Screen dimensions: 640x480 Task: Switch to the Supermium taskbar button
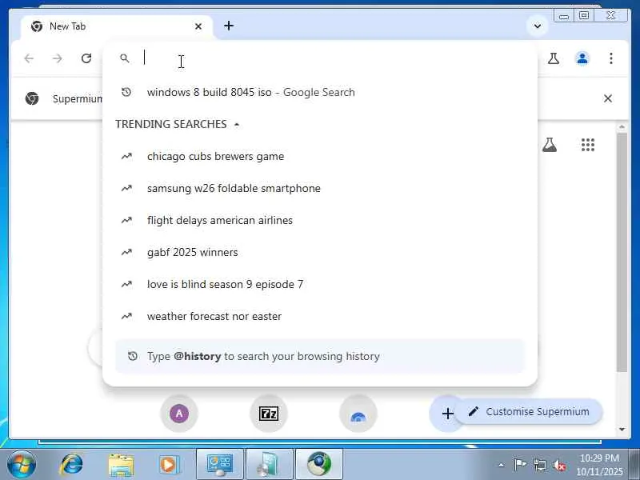coord(318,465)
